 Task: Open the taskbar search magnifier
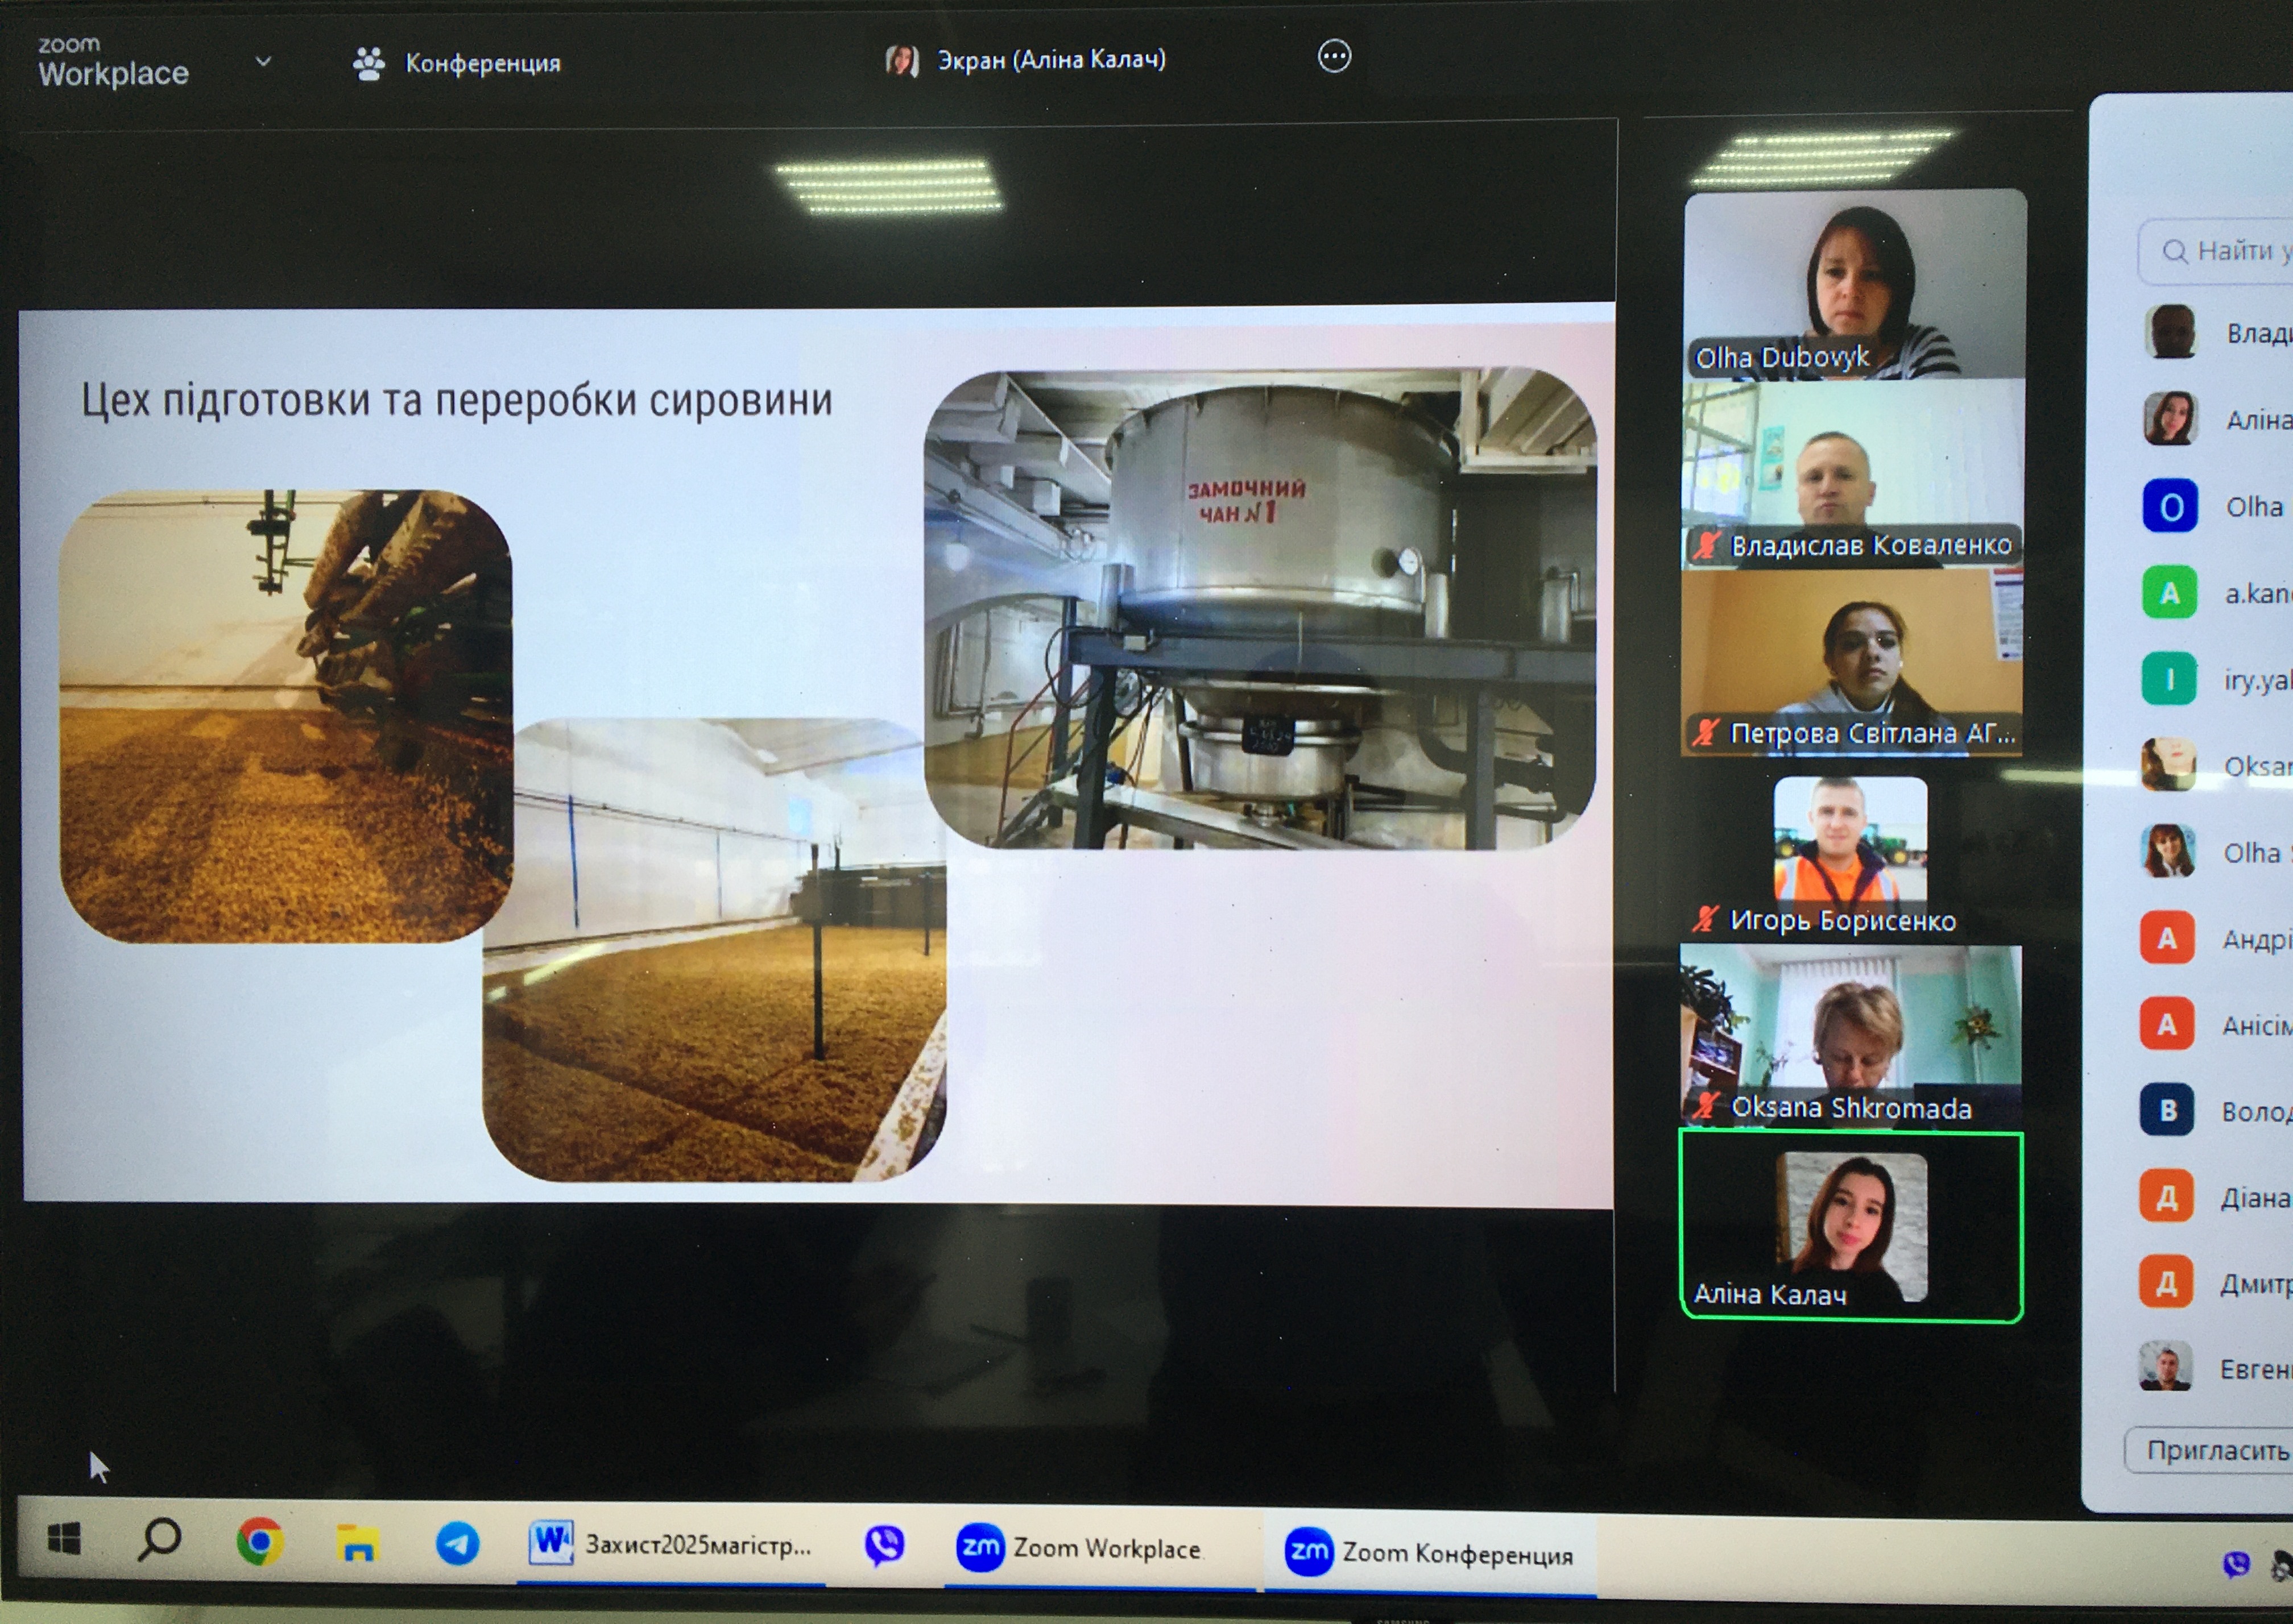tap(160, 1540)
